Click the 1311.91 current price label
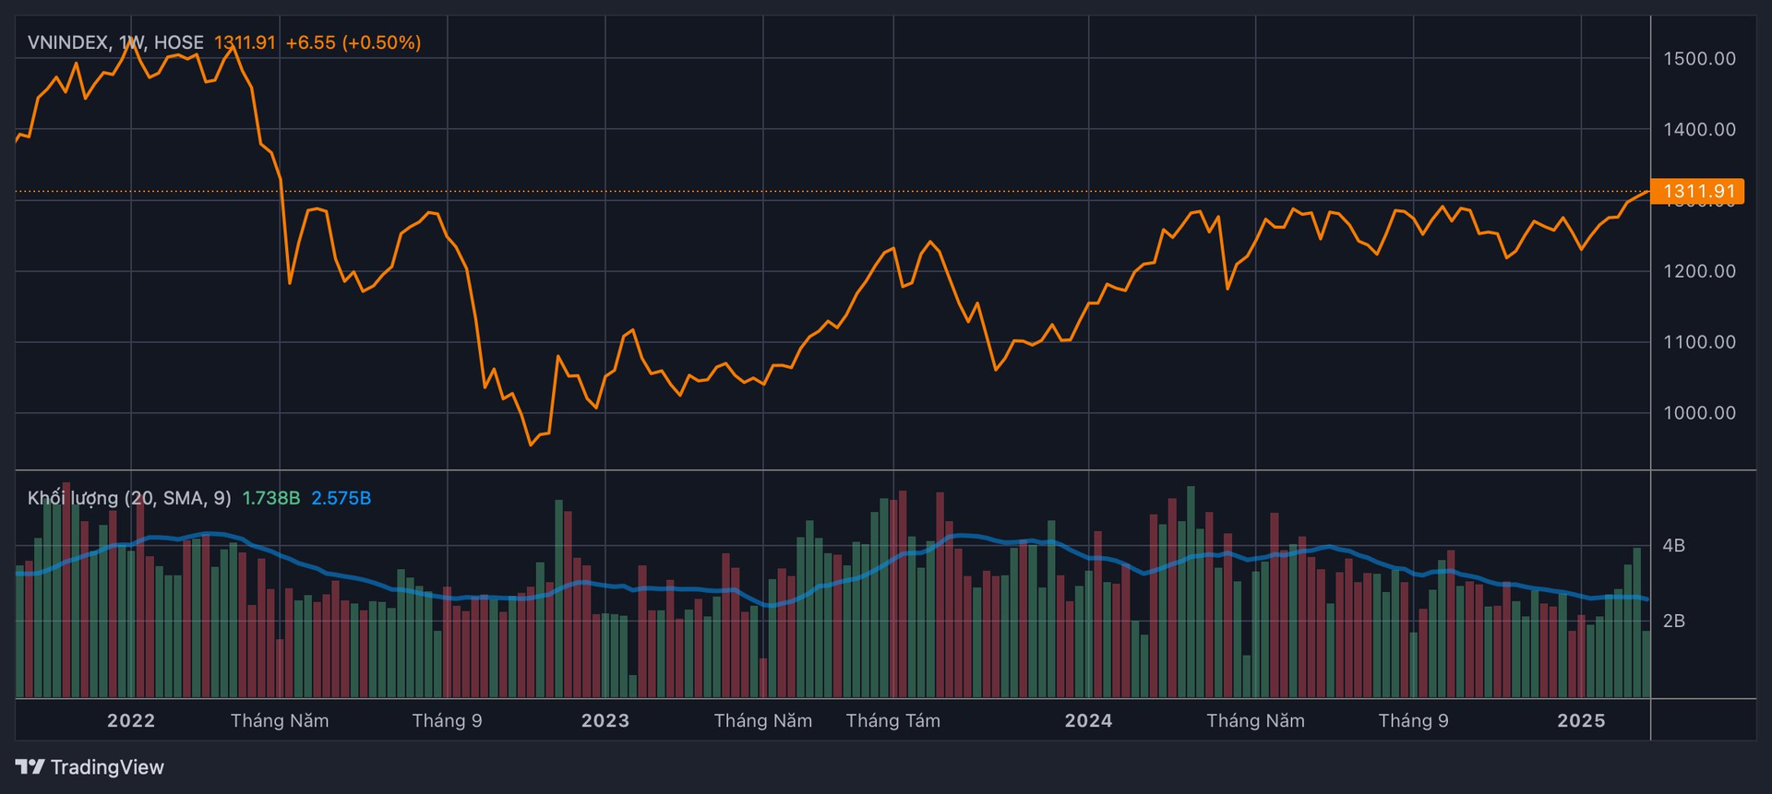Screen dimensions: 1772x794 click(x=245, y=42)
